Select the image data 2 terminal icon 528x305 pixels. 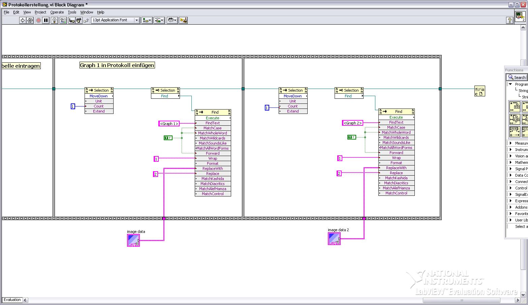[334, 239]
